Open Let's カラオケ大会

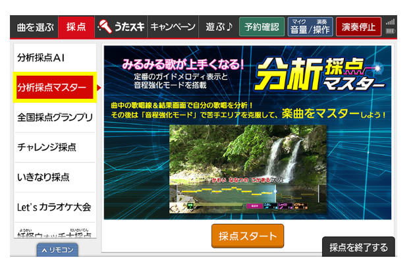pyautogui.click(x=55, y=207)
